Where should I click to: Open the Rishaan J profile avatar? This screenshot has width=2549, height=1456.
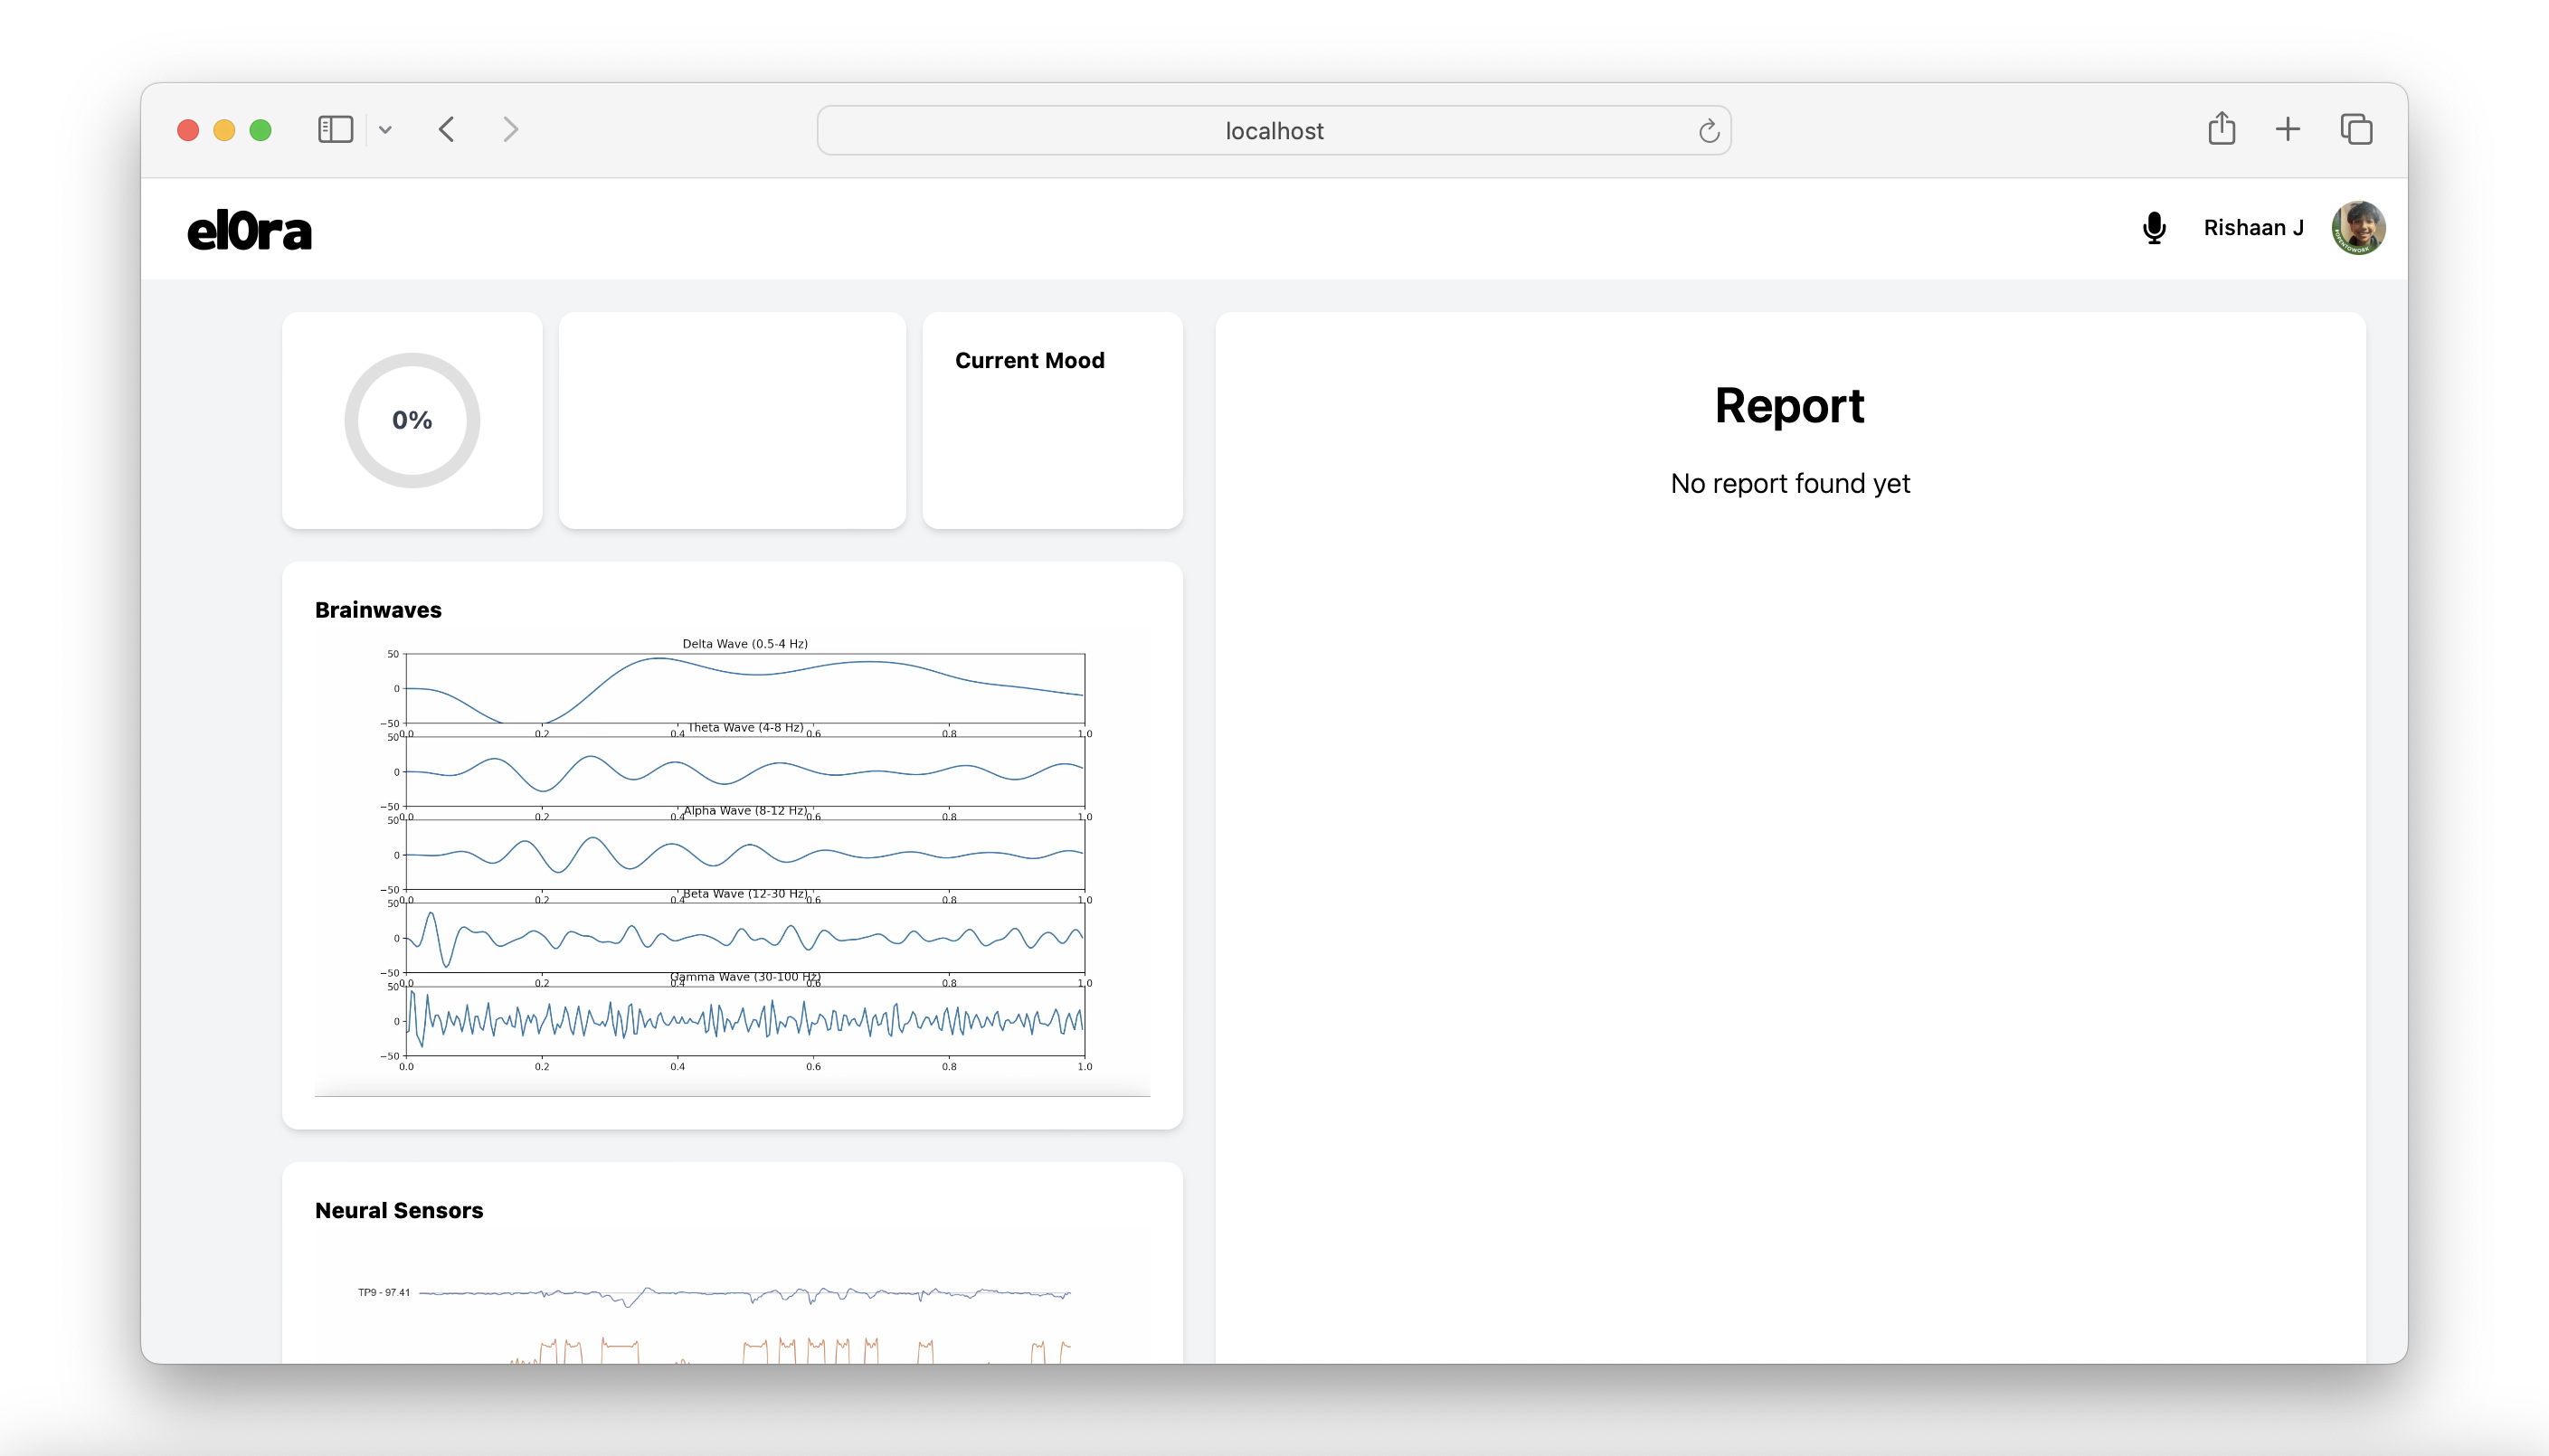pos(2358,228)
